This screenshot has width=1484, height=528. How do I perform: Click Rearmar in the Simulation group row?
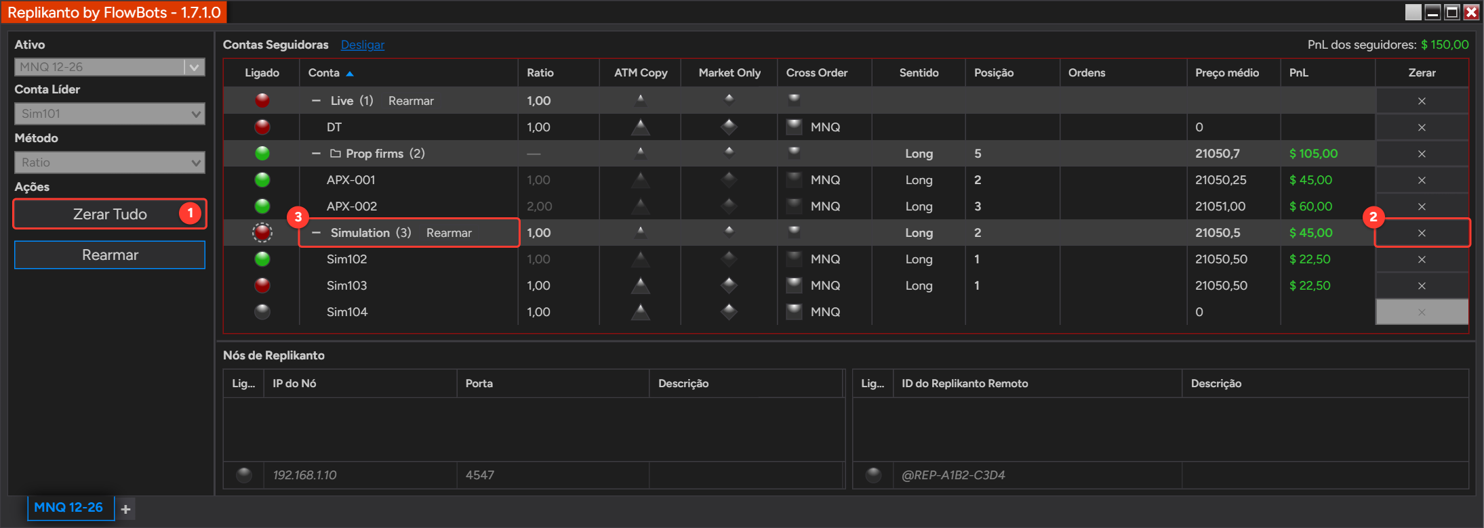(x=449, y=233)
